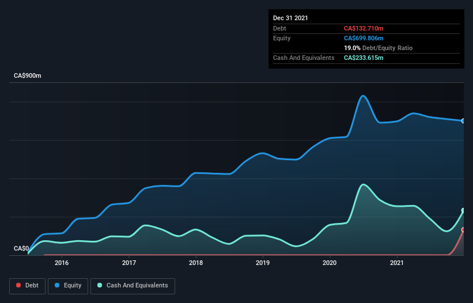
Task: Click the 19.0% Debt/Equity Ratio text
Action: pyautogui.click(x=378, y=48)
